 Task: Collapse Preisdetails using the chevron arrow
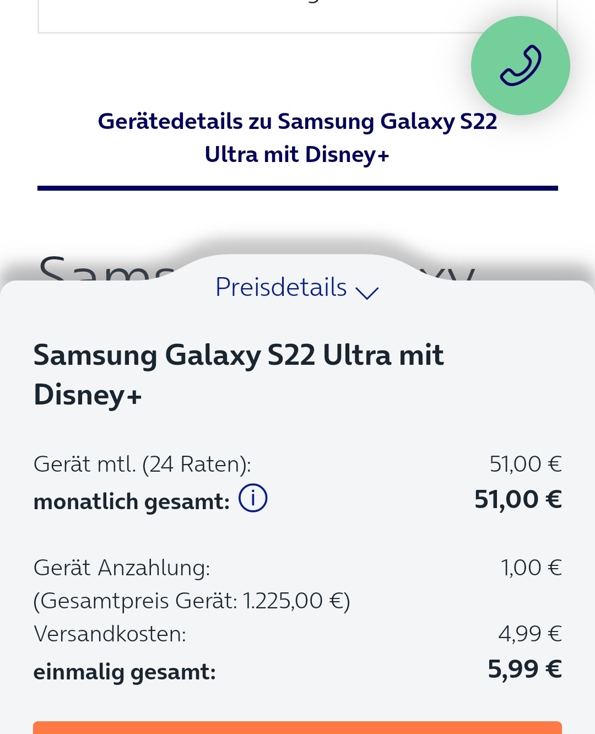click(x=367, y=292)
